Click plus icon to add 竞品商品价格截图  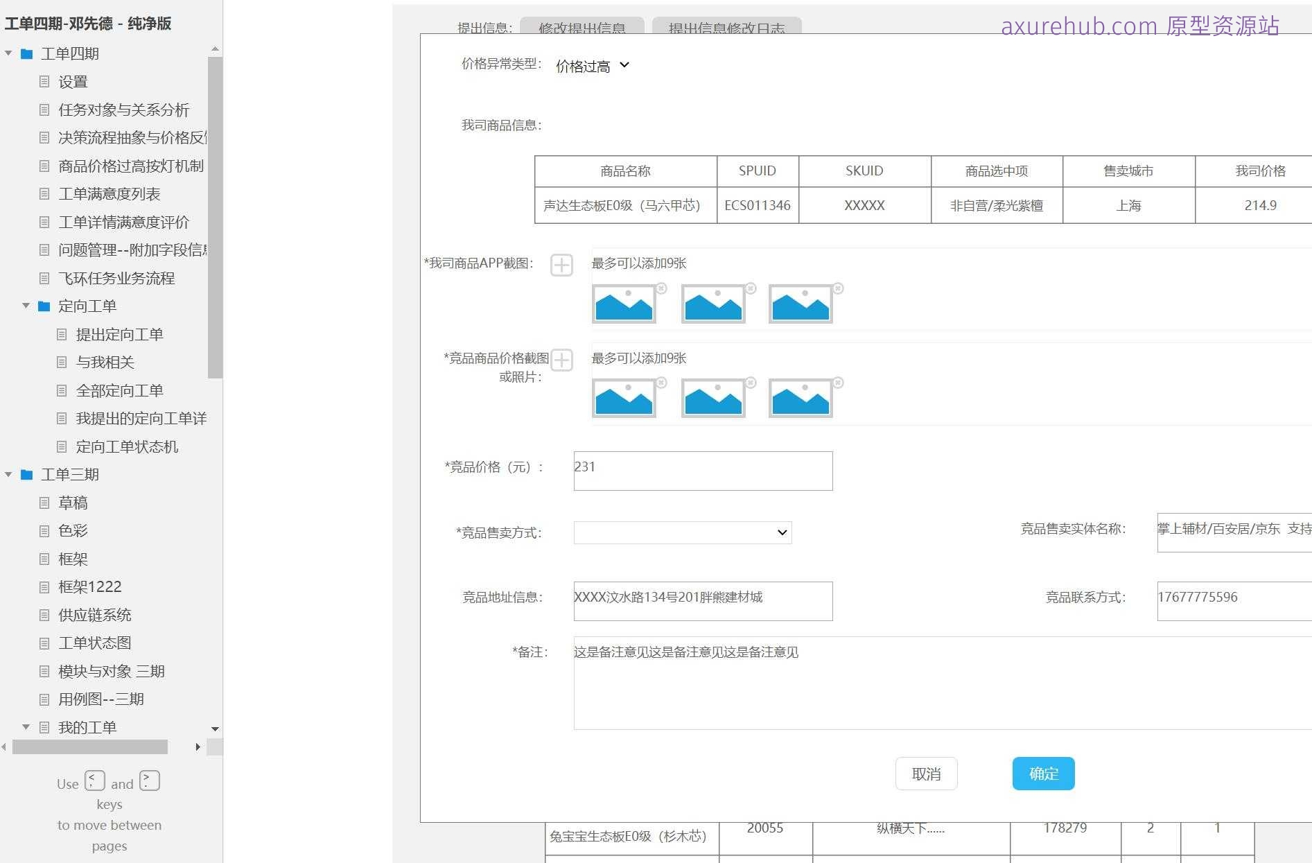coord(561,360)
